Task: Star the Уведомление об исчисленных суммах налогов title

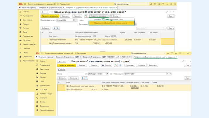Action: (x=69, y=61)
